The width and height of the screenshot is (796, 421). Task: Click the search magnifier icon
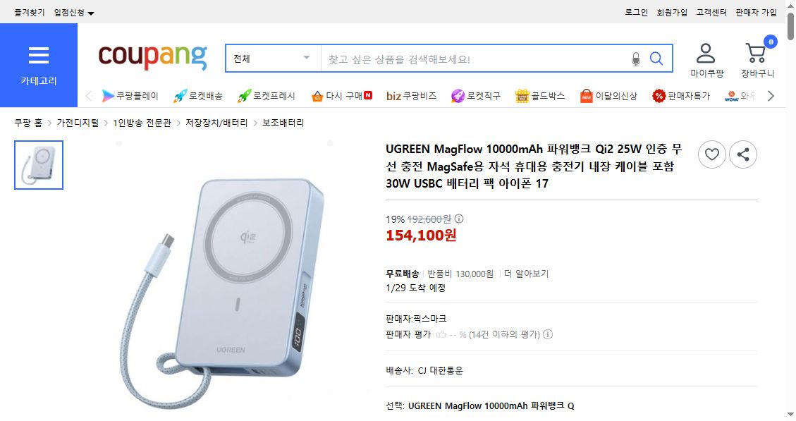656,59
